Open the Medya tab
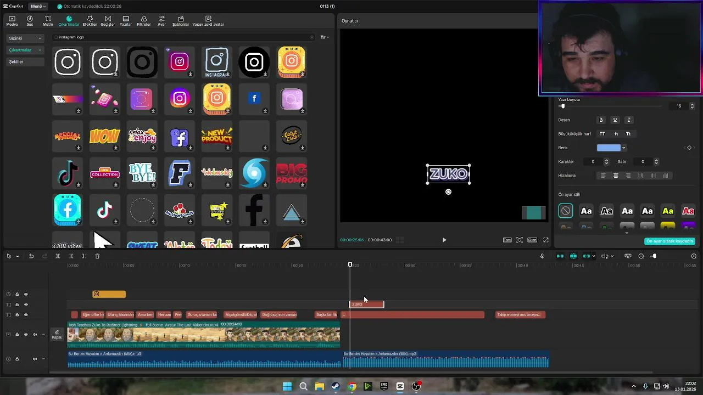The image size is (703, 395). [x=12, y=21]
